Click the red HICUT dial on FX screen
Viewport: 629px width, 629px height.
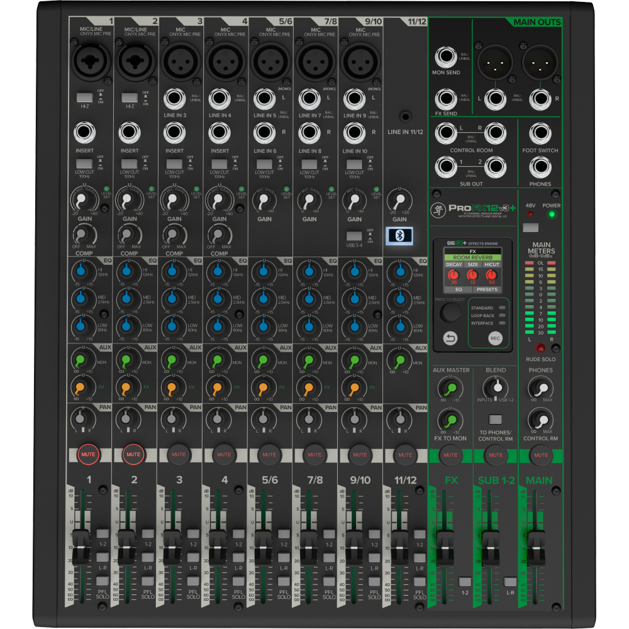tap(491, 276)
